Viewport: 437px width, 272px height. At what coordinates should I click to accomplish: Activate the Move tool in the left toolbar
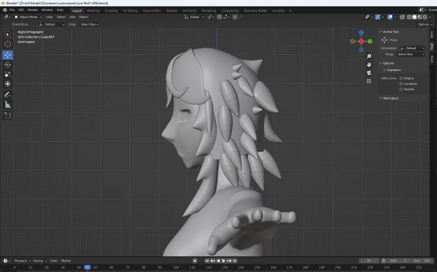[8, 55]
